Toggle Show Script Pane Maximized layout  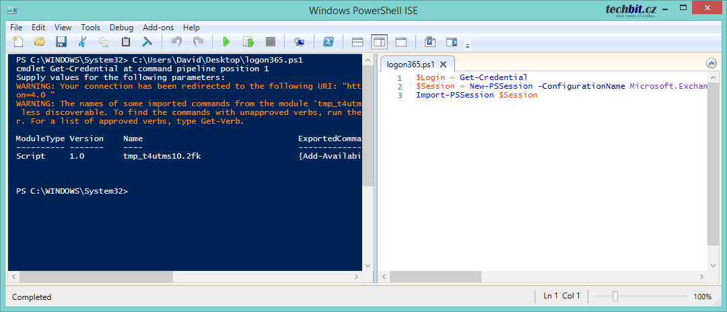coord(401,42)
